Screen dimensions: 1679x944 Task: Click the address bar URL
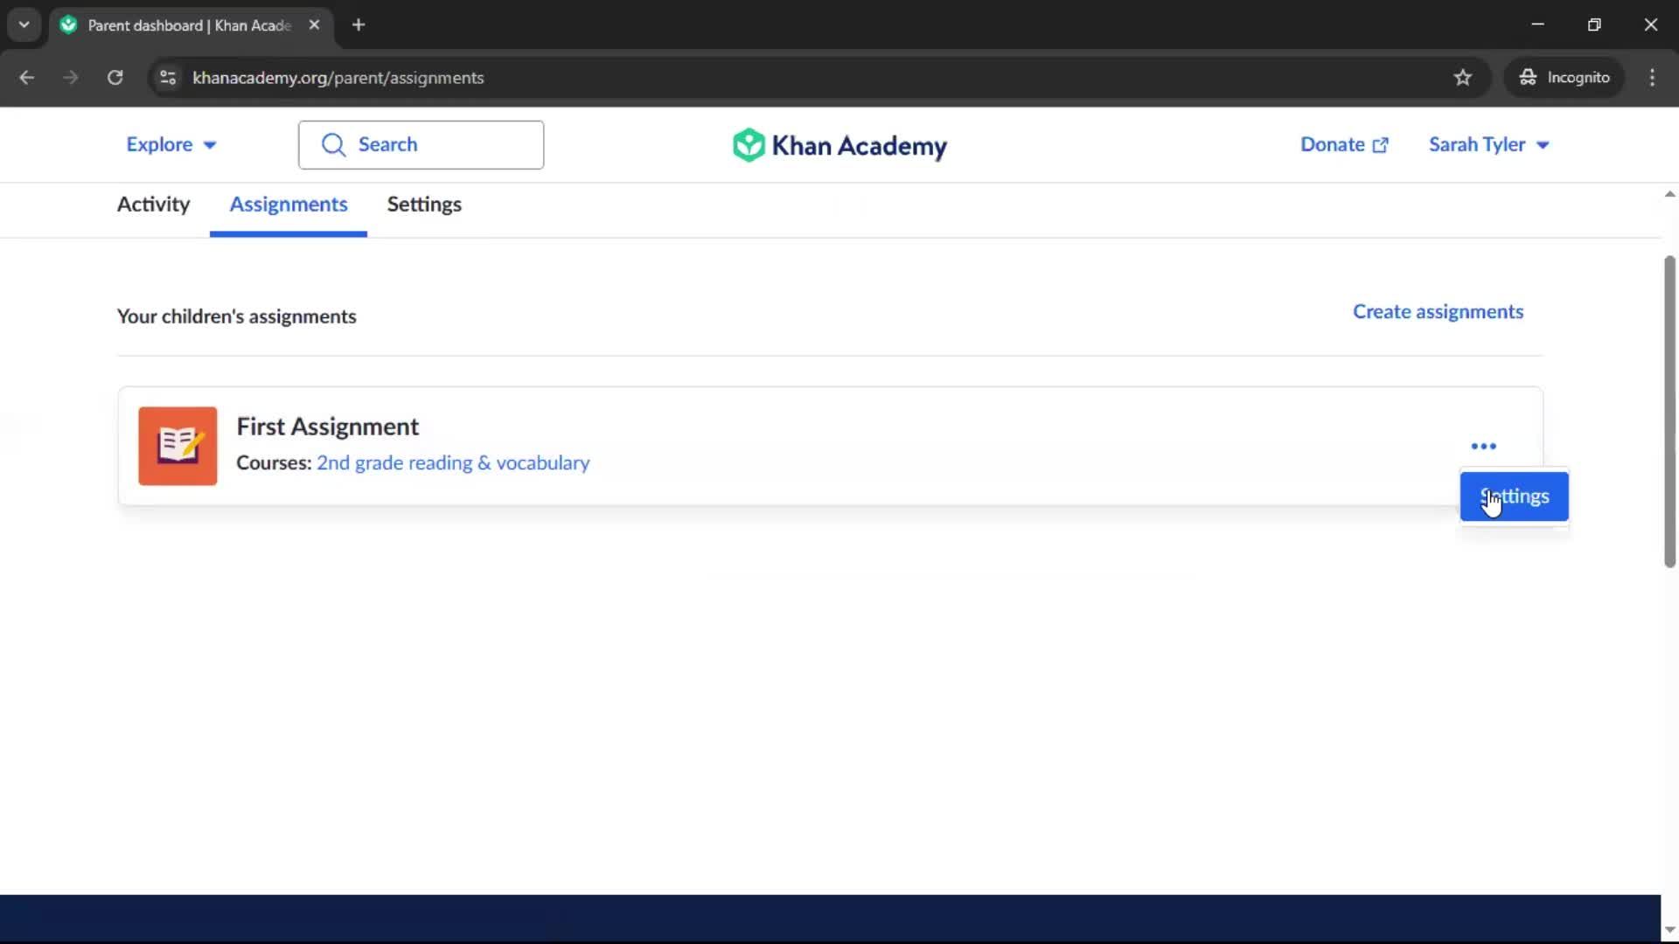(x=338, y=78)
